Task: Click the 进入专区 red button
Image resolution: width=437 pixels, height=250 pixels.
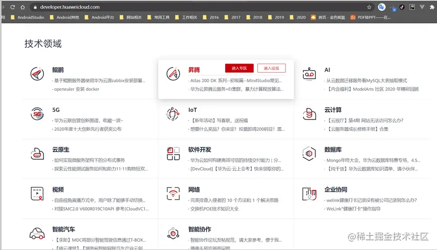Action: click(239, 68)
